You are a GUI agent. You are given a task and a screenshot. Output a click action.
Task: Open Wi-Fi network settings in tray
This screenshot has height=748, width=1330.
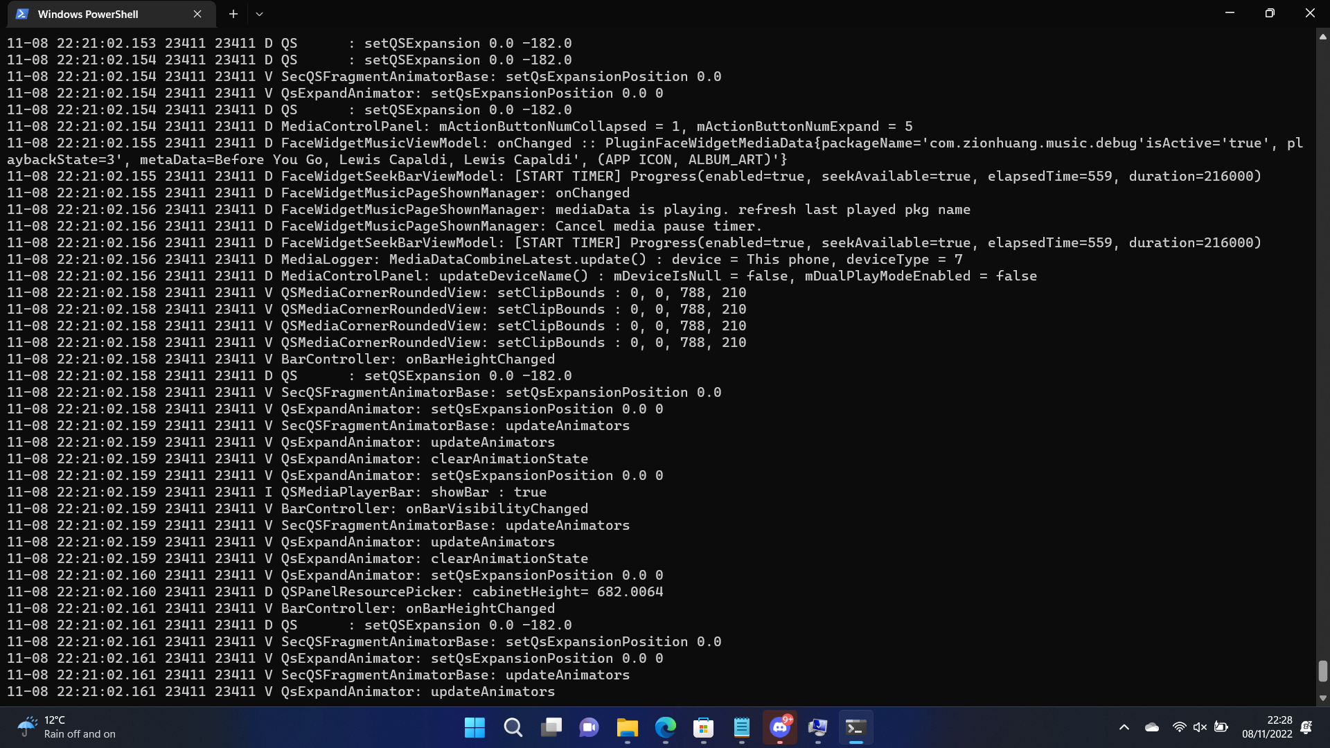tap(1179, 727)
